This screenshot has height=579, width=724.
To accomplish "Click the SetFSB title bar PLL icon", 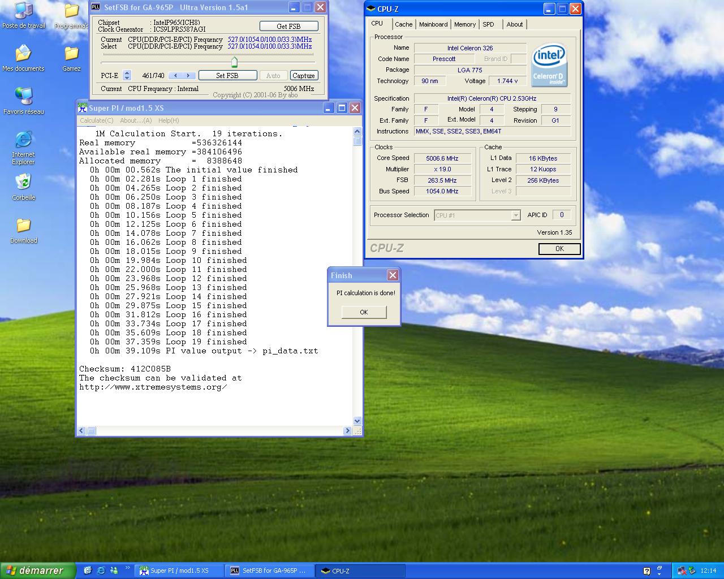I will pos(96,7).
